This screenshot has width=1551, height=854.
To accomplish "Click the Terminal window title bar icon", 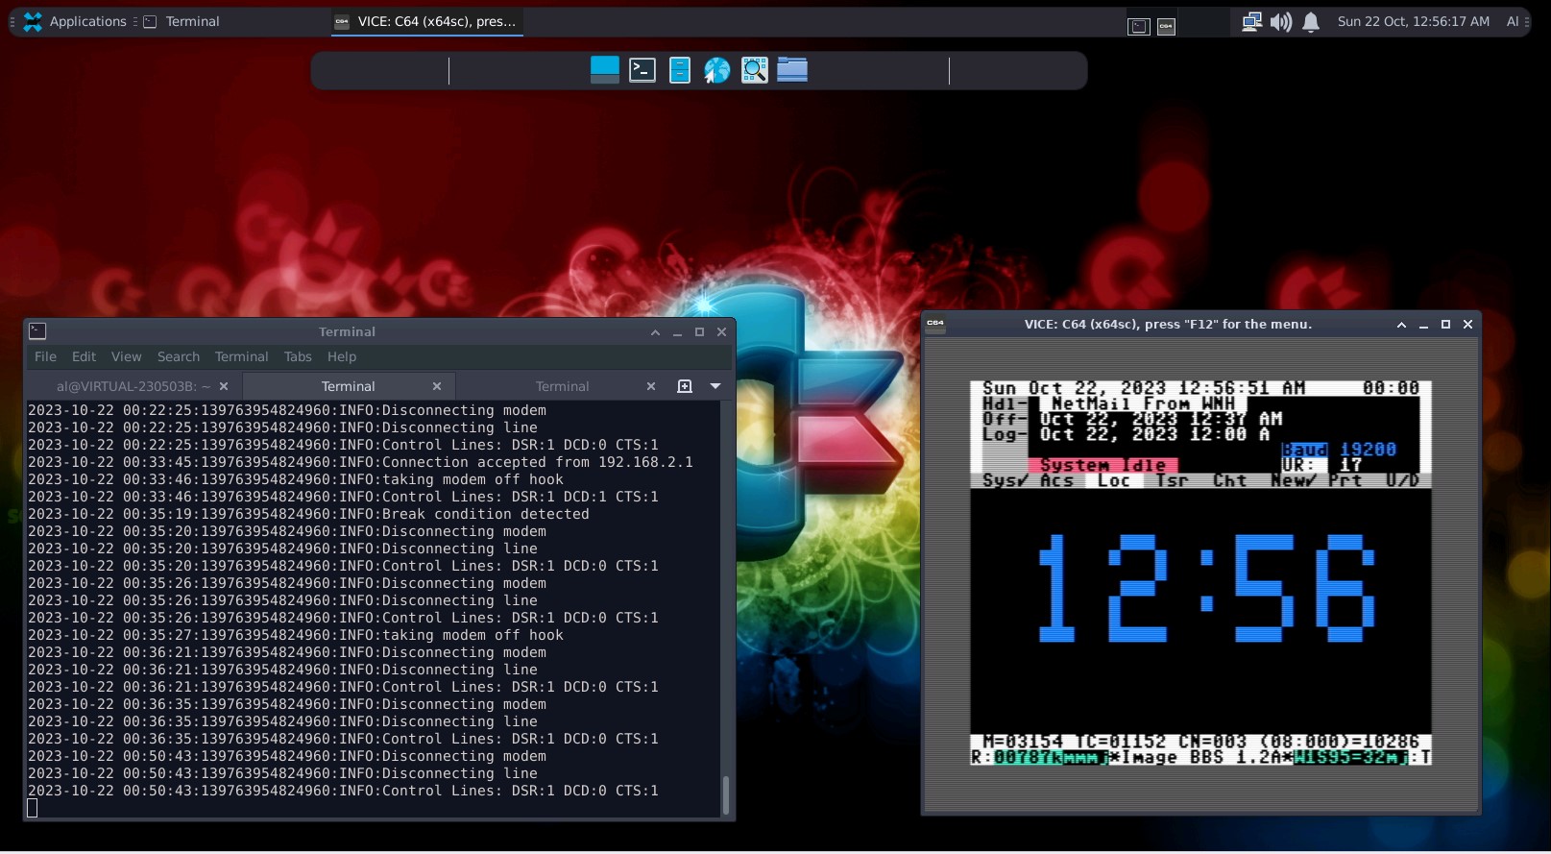I will (37, 331).
